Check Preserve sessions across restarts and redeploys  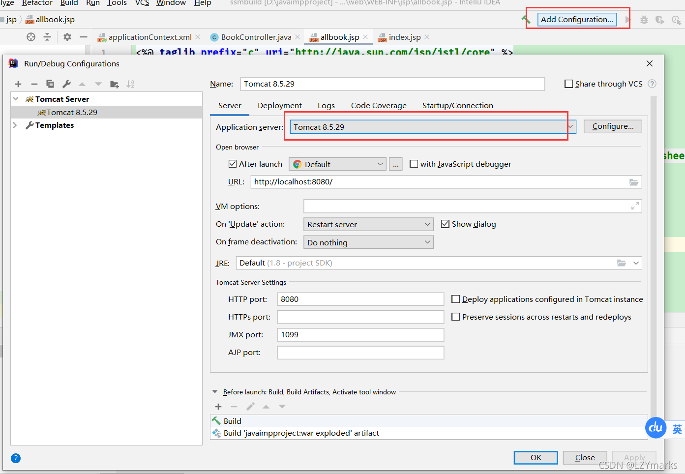click(456, 317)
